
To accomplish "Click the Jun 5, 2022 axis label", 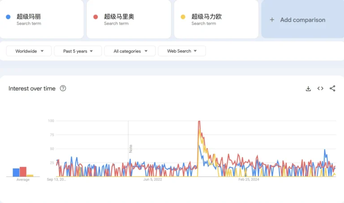I will tap(153, 180).
